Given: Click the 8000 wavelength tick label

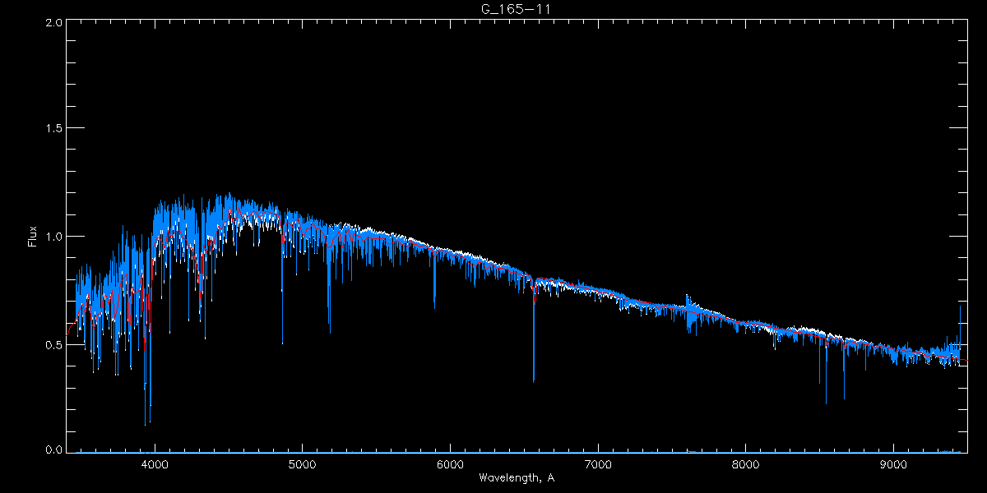Looking at the screenshot, I should coord(746,463).
